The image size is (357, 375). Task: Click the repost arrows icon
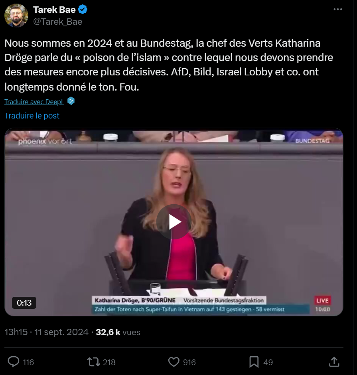tap(93, 362)
